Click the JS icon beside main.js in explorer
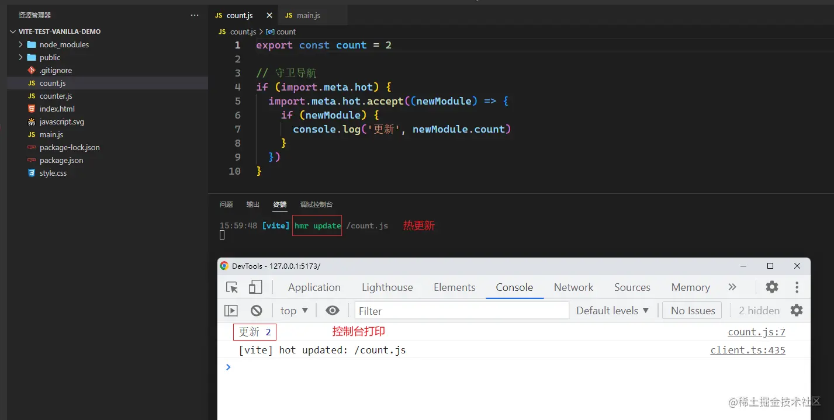Image resolution: width=834 pixels, height=420 pixels. click(32, 134)
